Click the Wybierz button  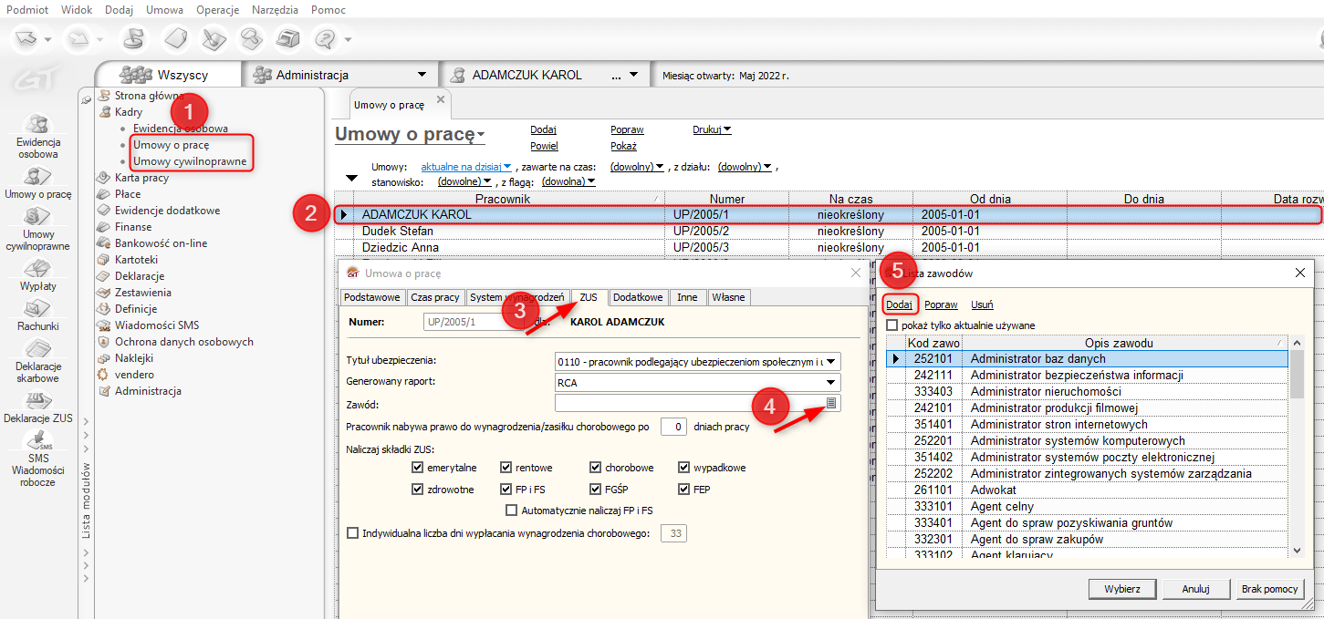1121,589
